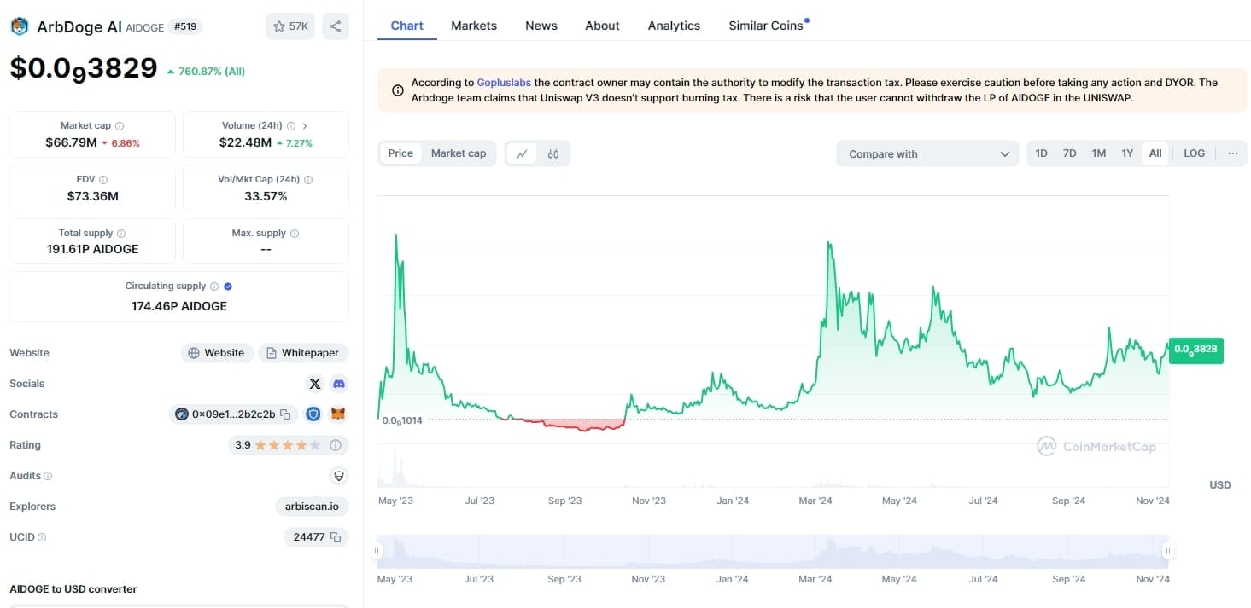
Task: Click the #519 rank badge
Action: [185, 26]
